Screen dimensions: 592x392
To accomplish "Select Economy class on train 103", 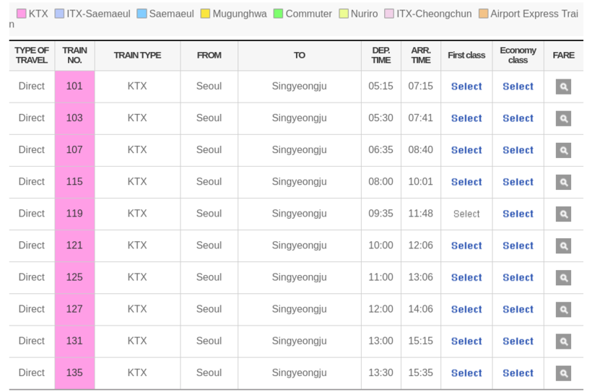I will point(518,118).
